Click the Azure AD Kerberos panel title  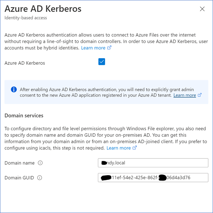tap(43, 9)
